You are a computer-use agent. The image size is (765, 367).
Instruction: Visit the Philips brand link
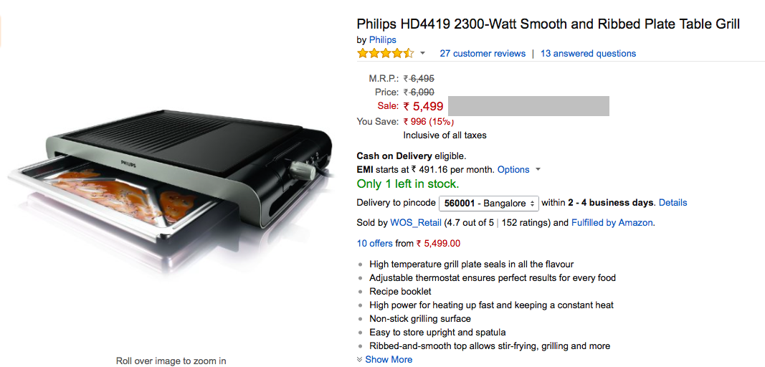[x=382, y=40]
